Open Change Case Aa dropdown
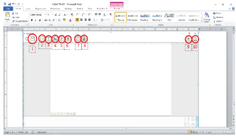This screenshot has height=136, width=236. 65,15
